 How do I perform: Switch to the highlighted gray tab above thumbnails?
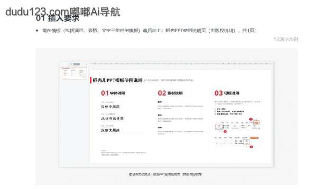pos(77,64)
